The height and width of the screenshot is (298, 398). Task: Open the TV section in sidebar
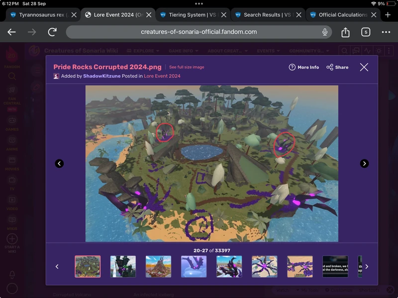12,183
